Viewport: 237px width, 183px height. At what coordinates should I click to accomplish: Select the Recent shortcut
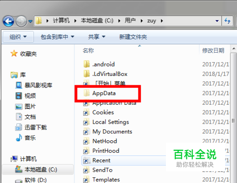click(101, 160)
